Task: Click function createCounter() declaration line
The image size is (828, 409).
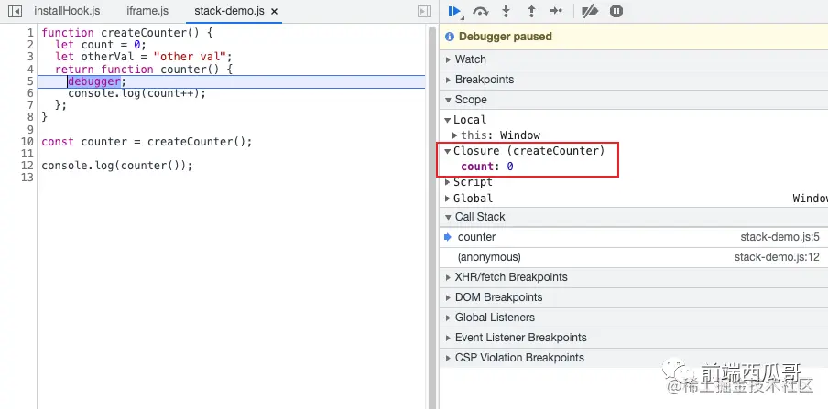Action: click(126, 33)
